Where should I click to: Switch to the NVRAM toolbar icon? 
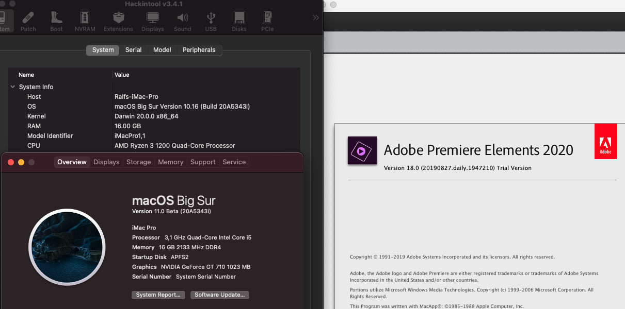[85, 22]
